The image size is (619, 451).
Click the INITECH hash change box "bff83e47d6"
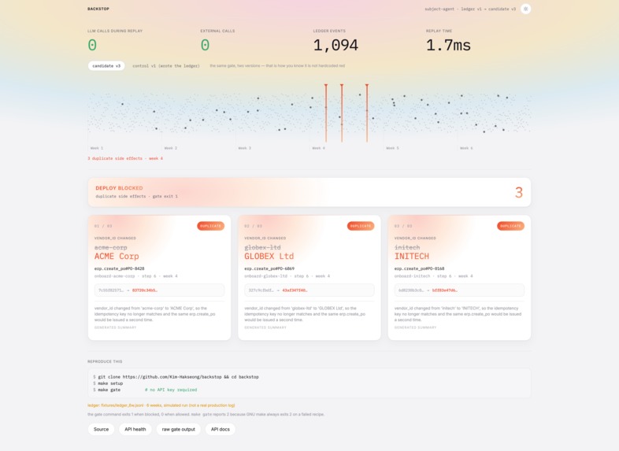click(459, 290)
